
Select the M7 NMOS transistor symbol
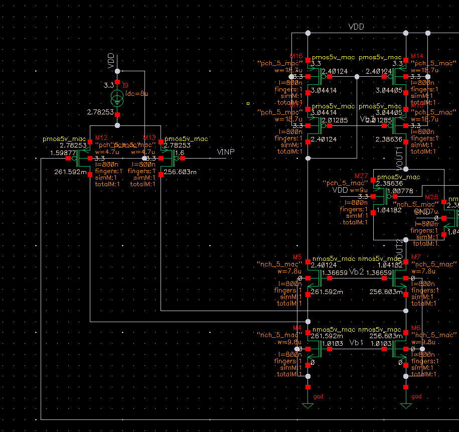click(x=395, y=278)
